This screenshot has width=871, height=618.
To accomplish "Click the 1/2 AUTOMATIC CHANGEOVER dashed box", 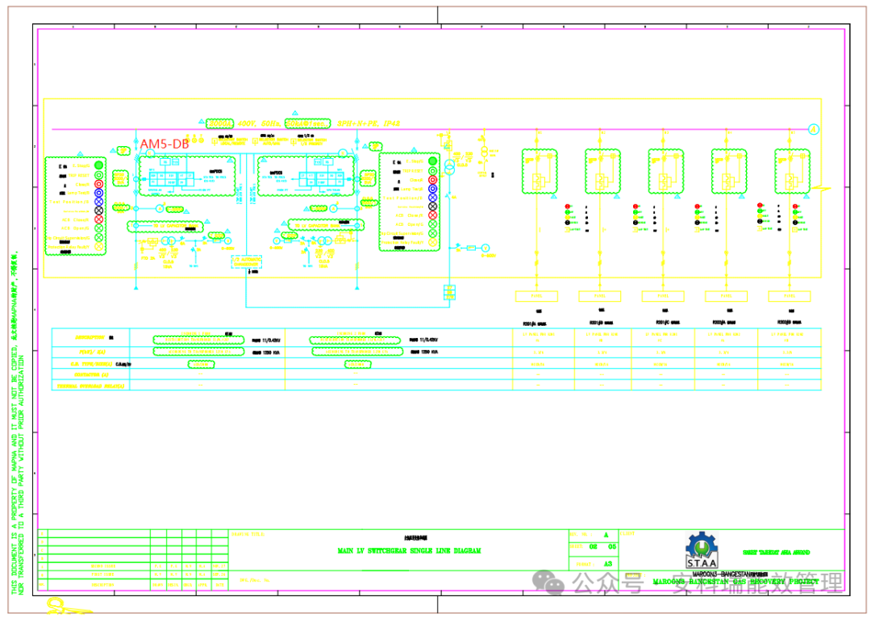I will coord(247,261).
